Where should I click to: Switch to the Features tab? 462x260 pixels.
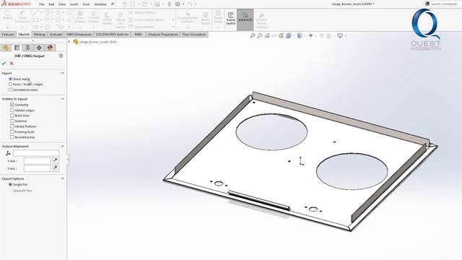[x=8, y=35]
